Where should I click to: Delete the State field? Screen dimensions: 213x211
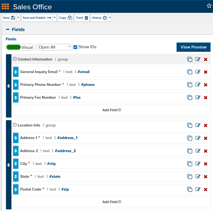click(206, 177)
